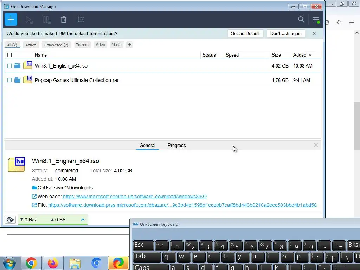Pause all downloads via pause icon

[x=47, y=20]
